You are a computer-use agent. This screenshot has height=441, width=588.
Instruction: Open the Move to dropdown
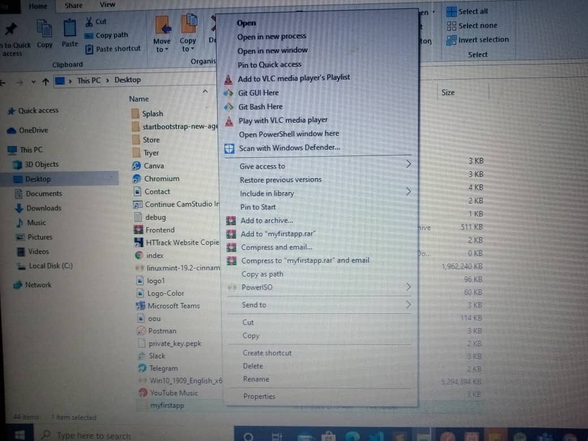162,50
